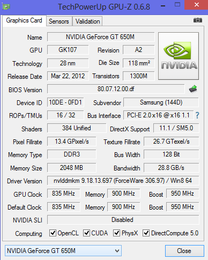Open the GPU selection dropdown
Screen dimensions: 208x260
[63, 251]
